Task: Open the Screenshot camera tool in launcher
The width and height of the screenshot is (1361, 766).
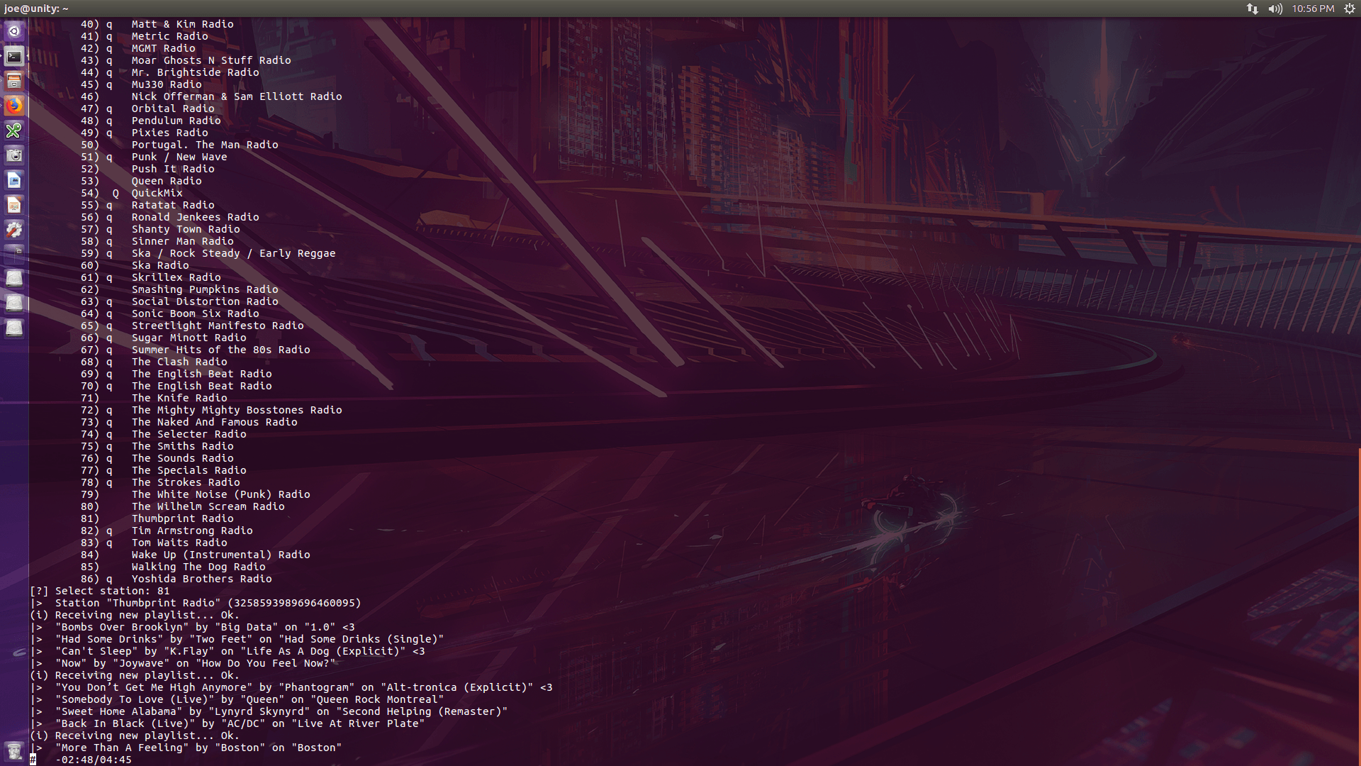Action: coord(14,155)
